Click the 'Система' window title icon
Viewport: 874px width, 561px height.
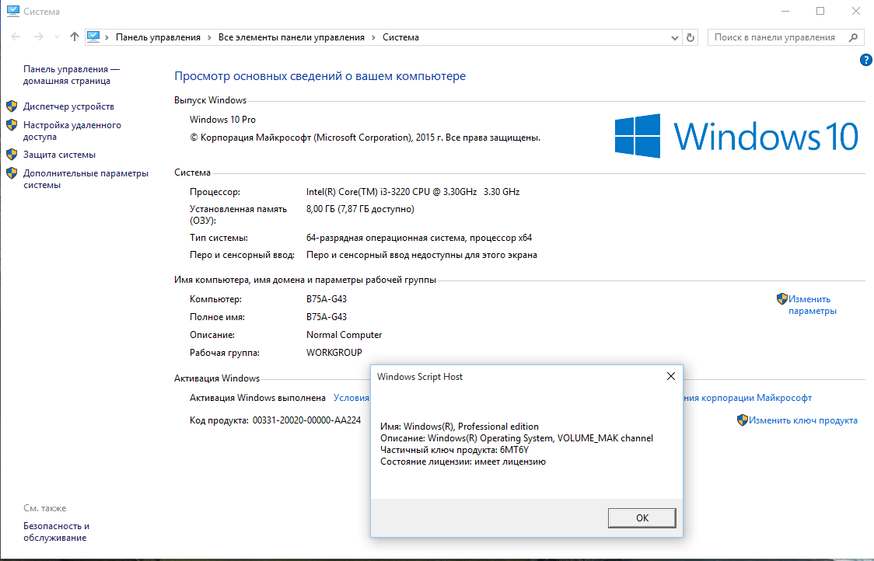[x=12, y=11]
